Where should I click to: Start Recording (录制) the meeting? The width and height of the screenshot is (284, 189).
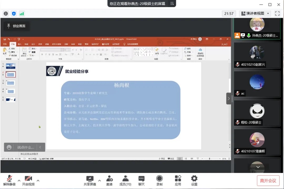click(159, 180)
